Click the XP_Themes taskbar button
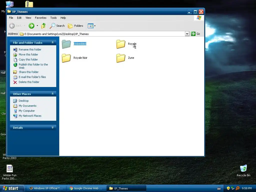The height and width of the screenshot is (192, 256). (126, 188)
